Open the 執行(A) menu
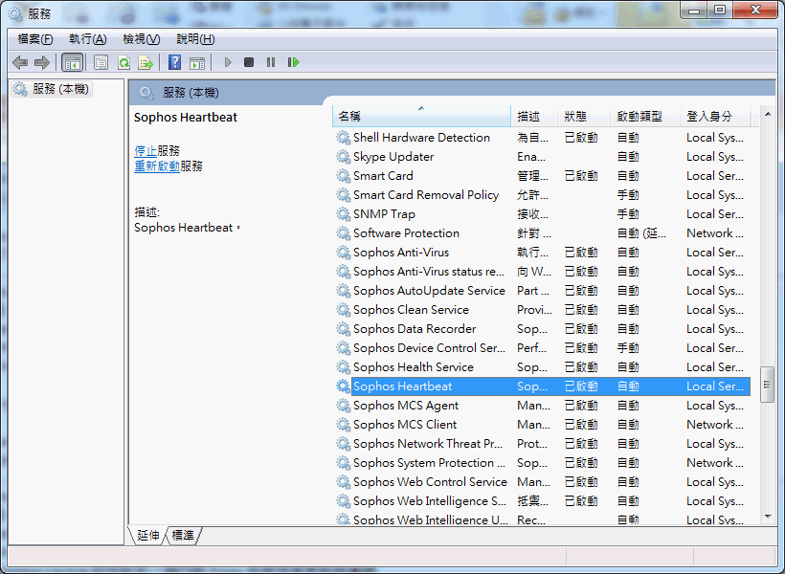Image resolution: width=785 pixels, height=574 pixels. (88, 39)
